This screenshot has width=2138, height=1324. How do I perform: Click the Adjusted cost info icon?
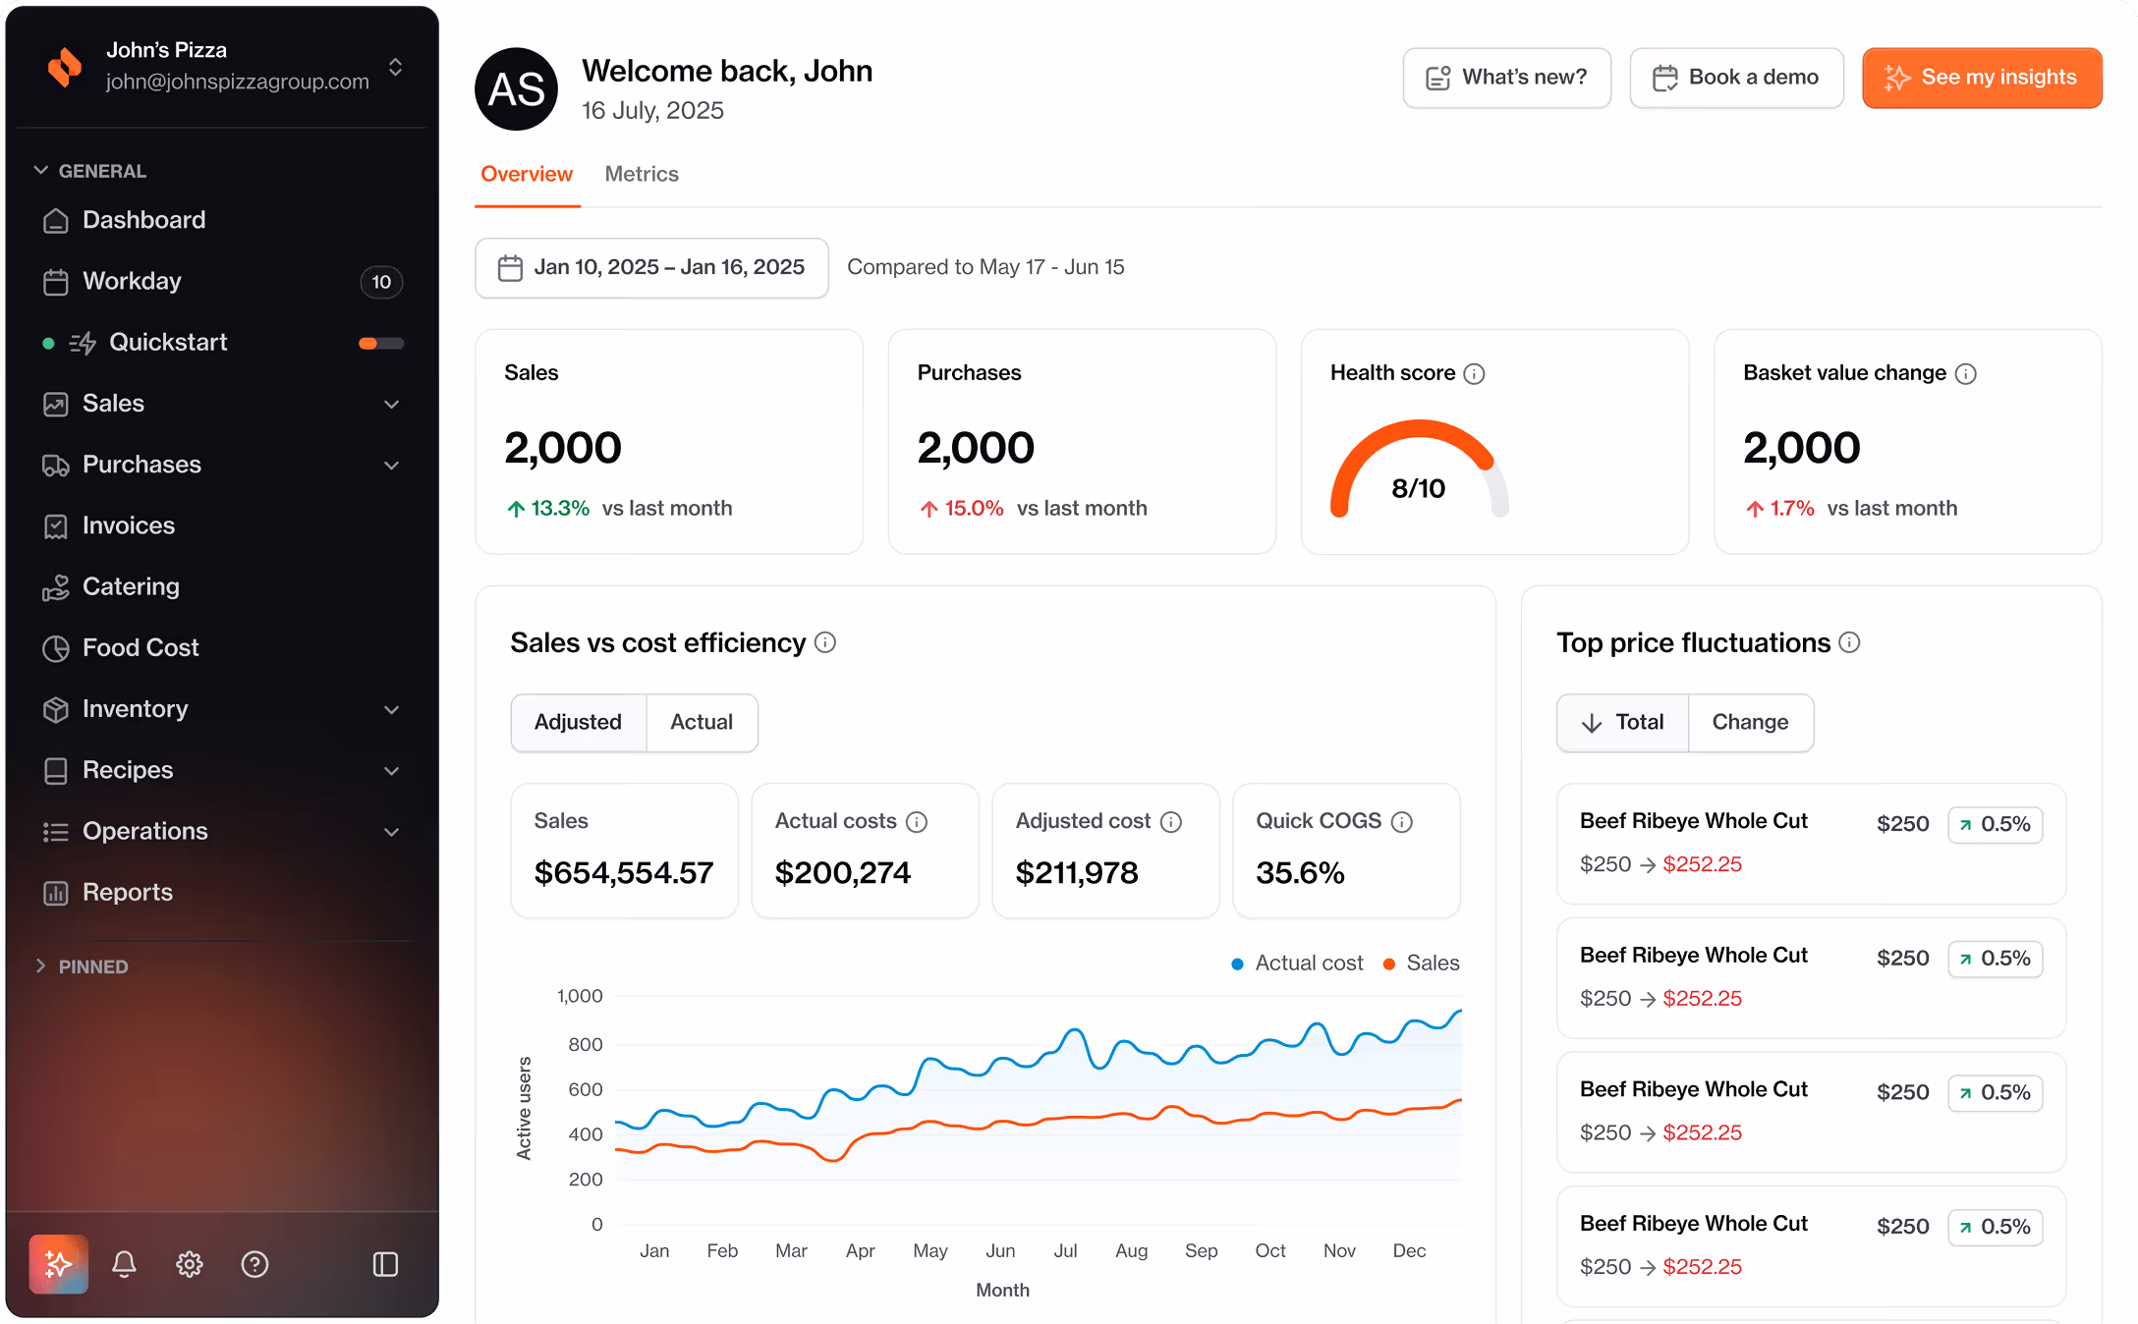tap(1171, 822)
